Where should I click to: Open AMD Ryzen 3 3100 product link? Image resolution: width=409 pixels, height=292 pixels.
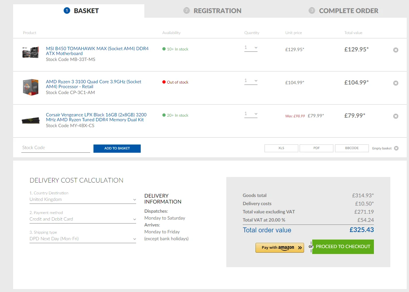tap(93, 84)
